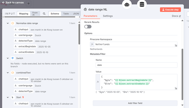Click the scroll-right arrow under input tabs
The height and width of the screenshot is (108, 189).
click(79, 17)
